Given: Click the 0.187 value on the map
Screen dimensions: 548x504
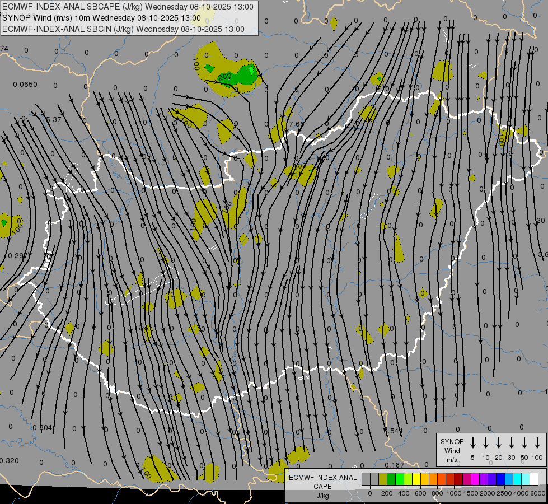Looking at the screenshot, I should [x=395, y=465].
